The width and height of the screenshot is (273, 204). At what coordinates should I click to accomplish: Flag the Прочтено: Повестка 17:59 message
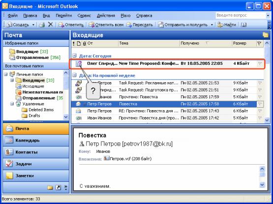tap(260, 97)
